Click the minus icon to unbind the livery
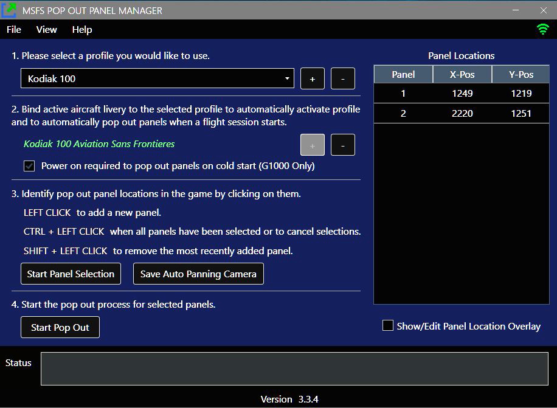Viewport: 557px width, 408px height. (x=342, y=145)
